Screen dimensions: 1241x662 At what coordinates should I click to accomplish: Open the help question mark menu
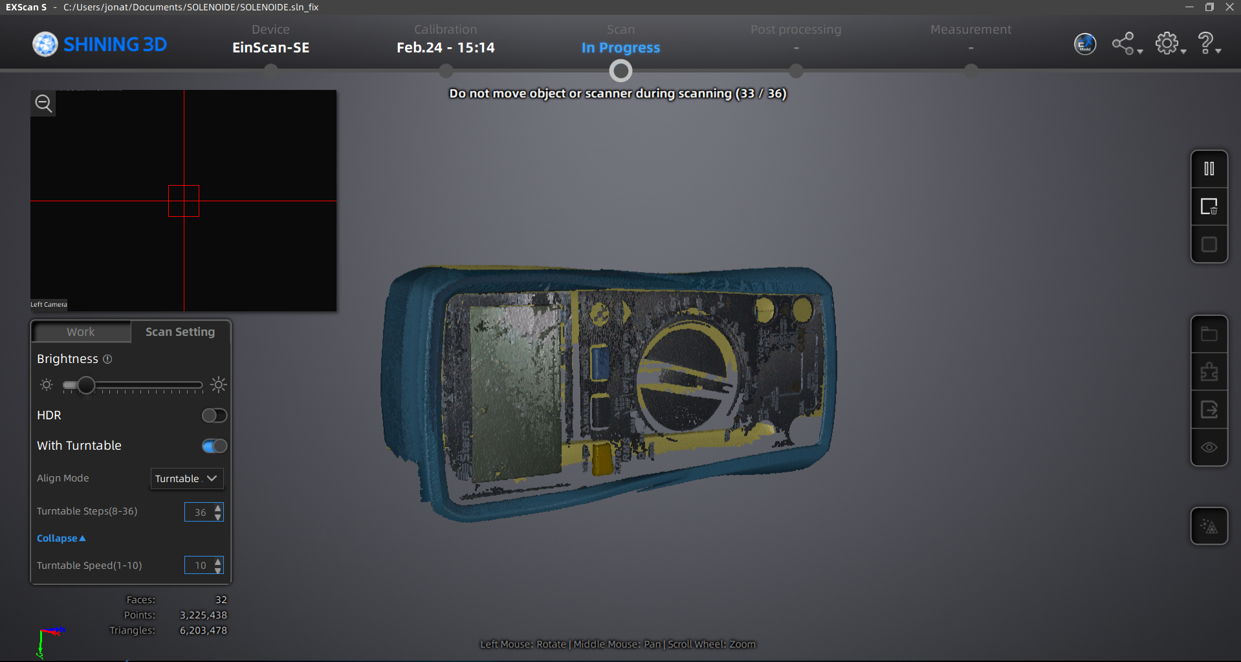1208,44
